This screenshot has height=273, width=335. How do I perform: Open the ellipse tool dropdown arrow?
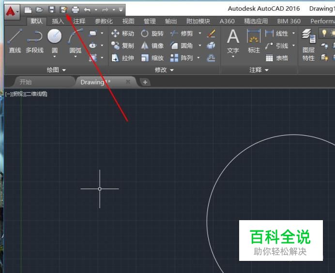point(102,46)
